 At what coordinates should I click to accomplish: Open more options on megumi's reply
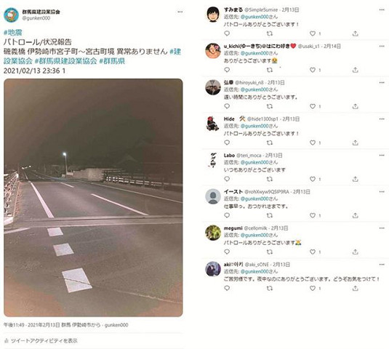[382, 228]
